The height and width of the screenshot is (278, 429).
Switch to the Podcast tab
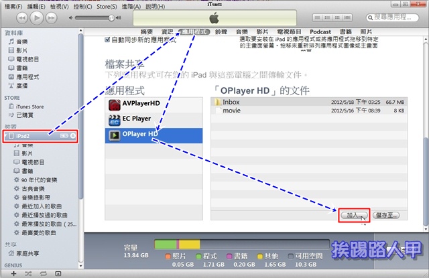(x=320, y=32)
